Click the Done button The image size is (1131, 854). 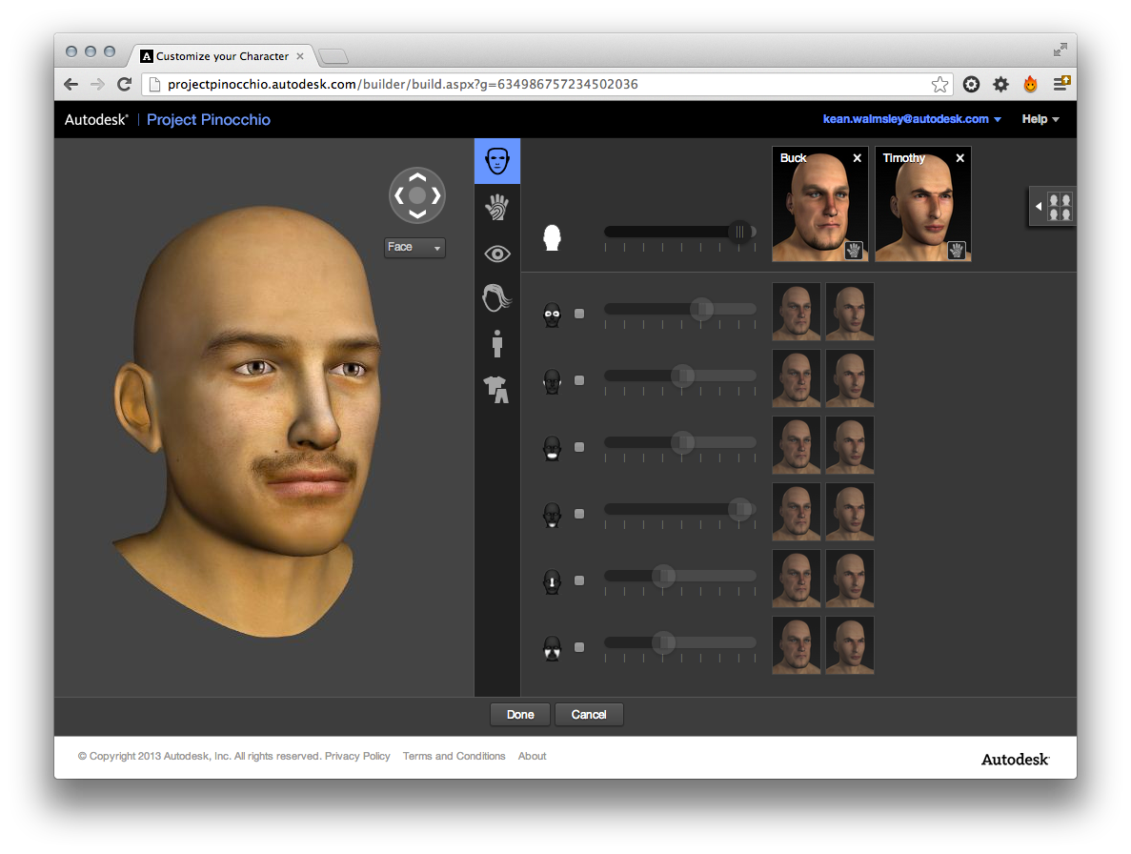[x=520, y=715]
